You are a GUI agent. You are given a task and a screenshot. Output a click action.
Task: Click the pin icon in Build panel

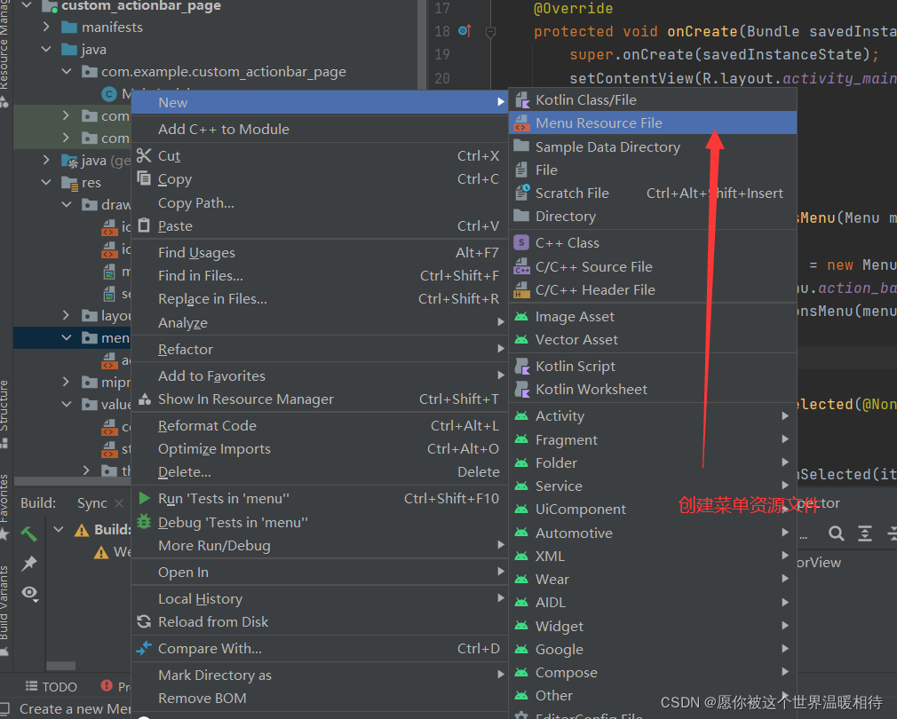(x=28, y=563)
